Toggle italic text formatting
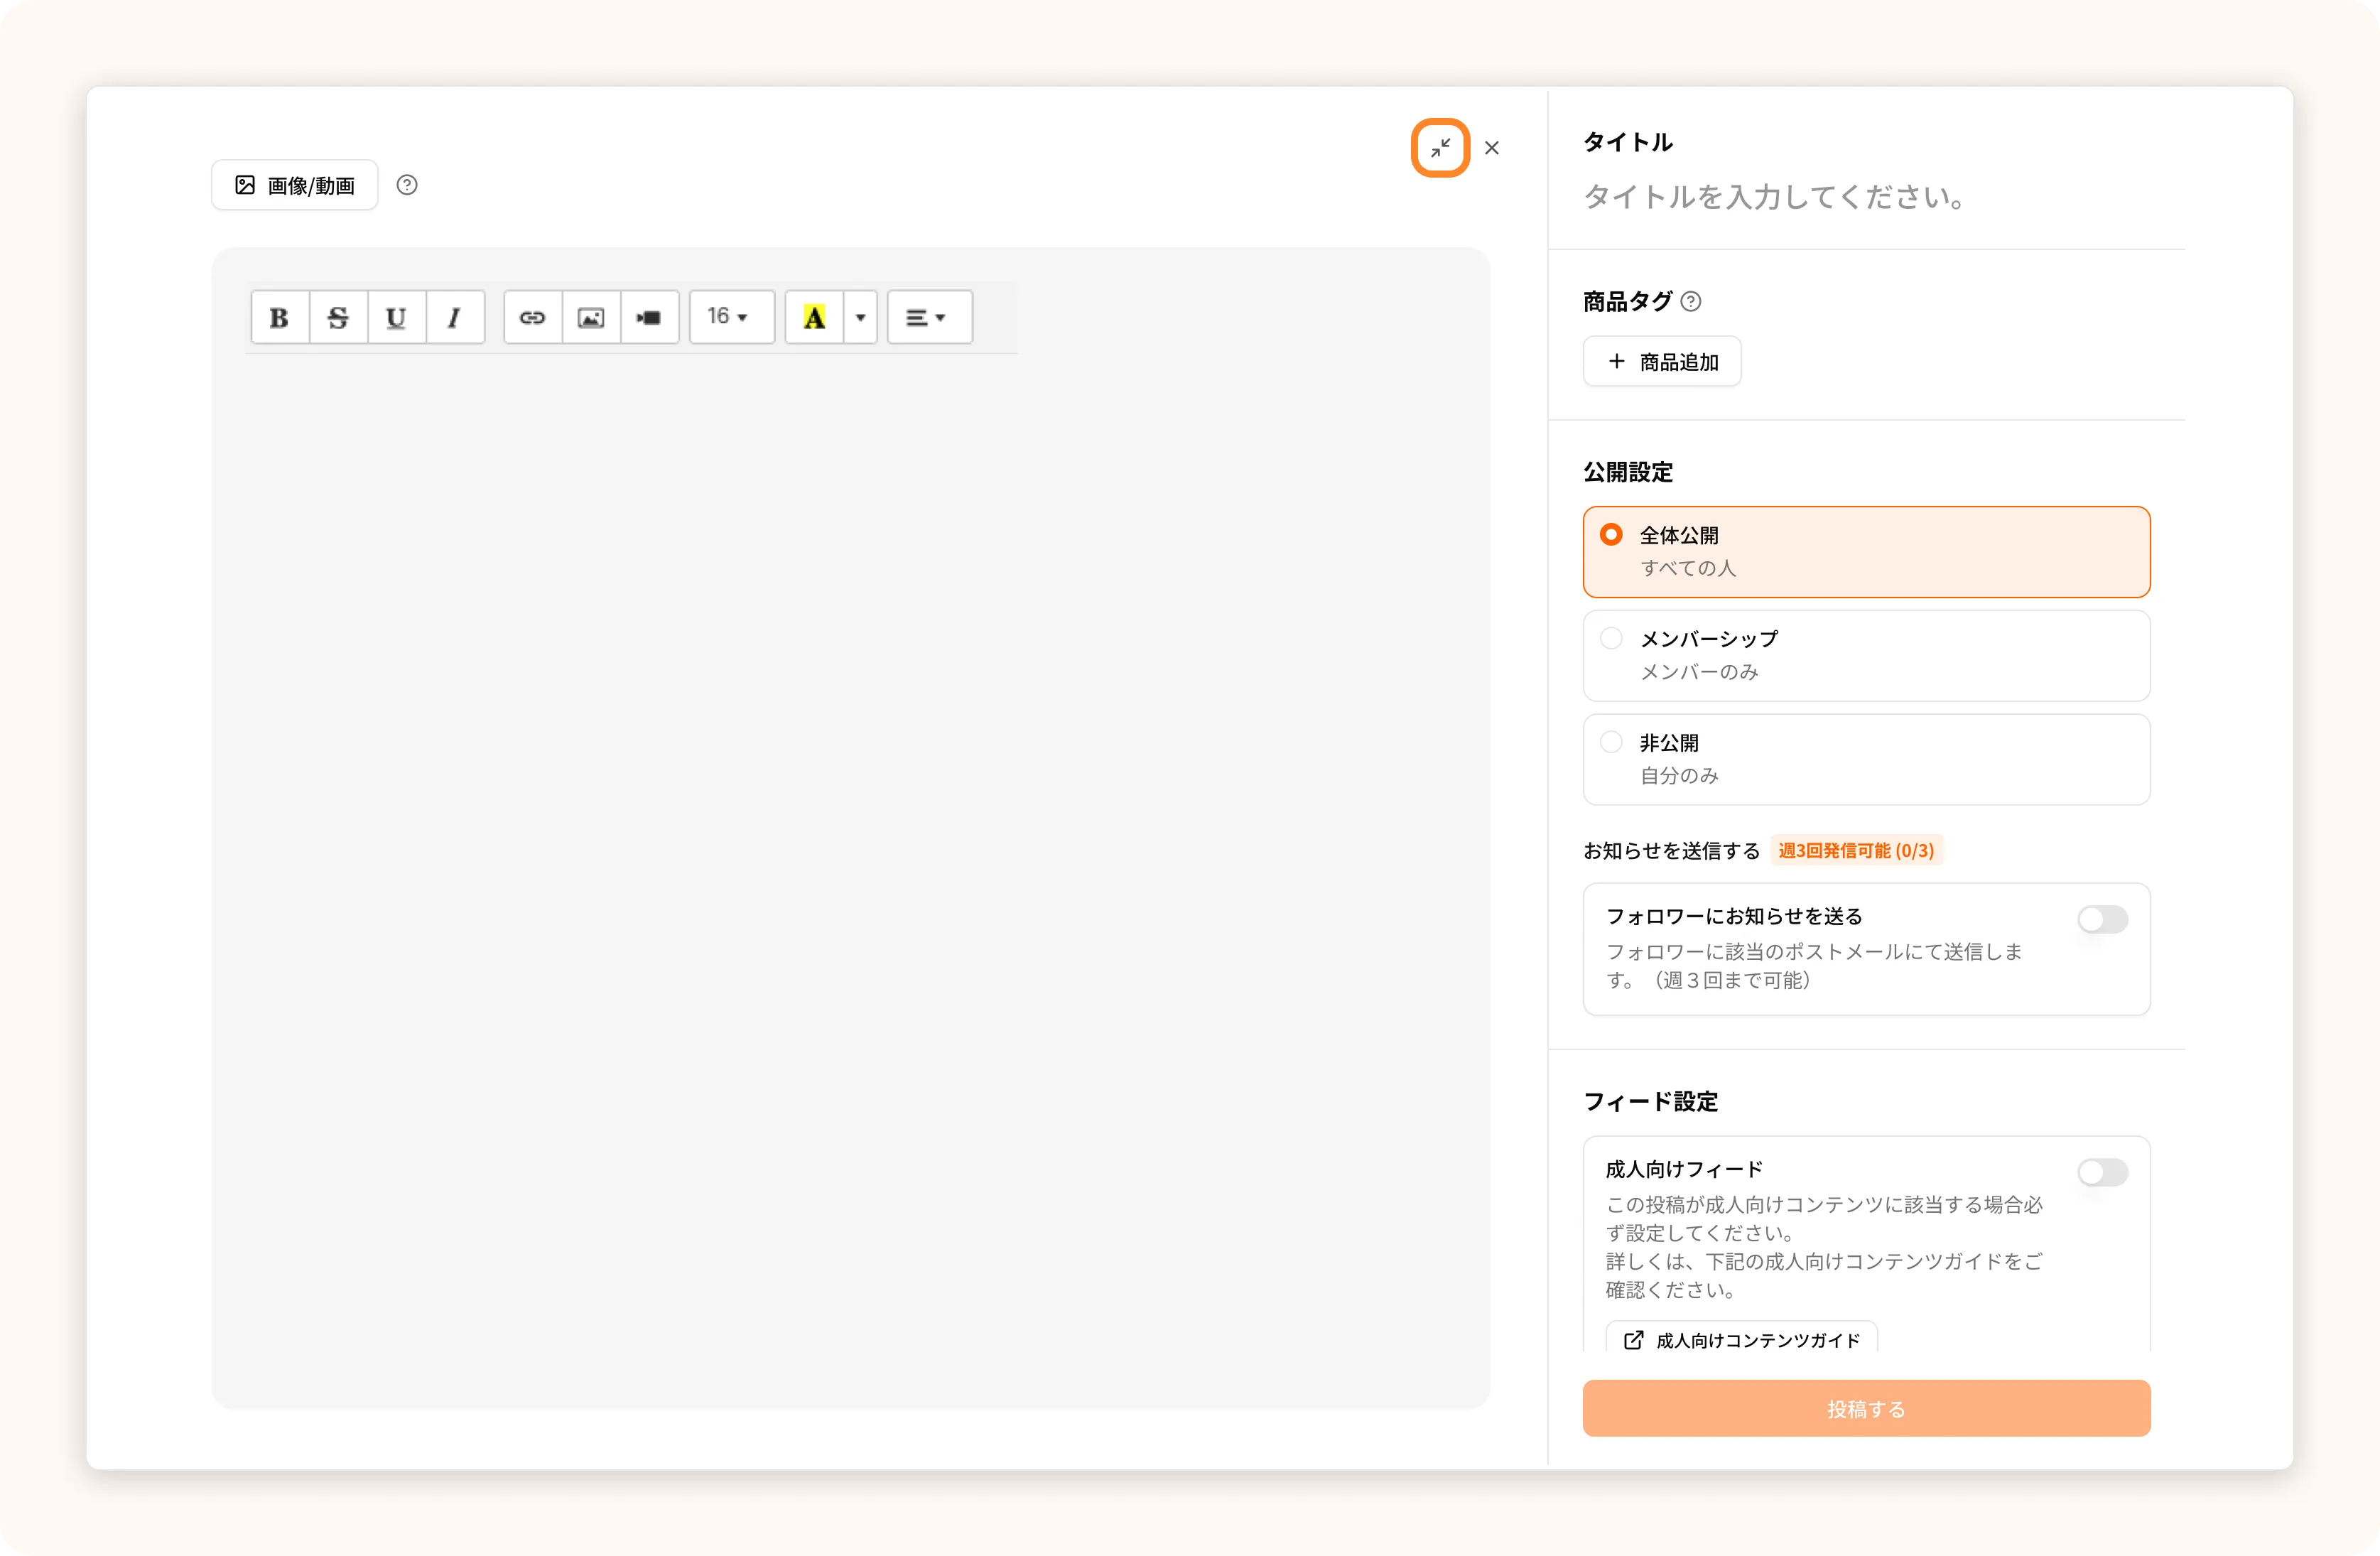 (454, 318)
